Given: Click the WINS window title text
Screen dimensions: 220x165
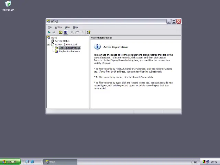Looking at the screenshot, I should coord(54,21).
